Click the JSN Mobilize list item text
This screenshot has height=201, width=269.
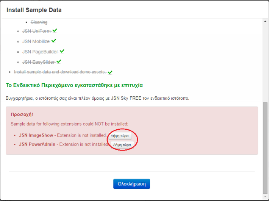click(x=36, y=41)
